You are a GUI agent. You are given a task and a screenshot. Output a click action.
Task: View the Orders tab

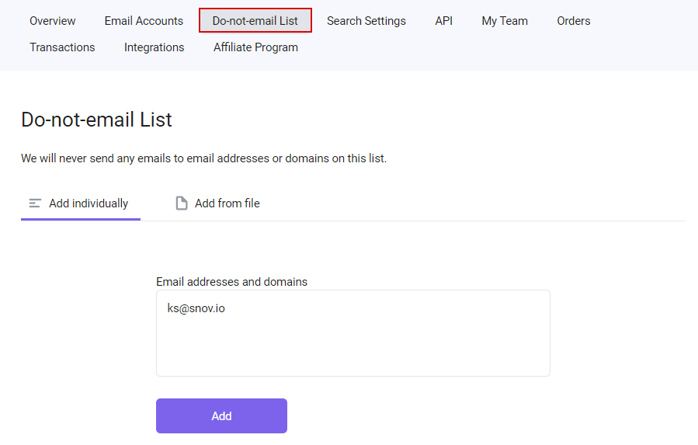tap(573, 21)
